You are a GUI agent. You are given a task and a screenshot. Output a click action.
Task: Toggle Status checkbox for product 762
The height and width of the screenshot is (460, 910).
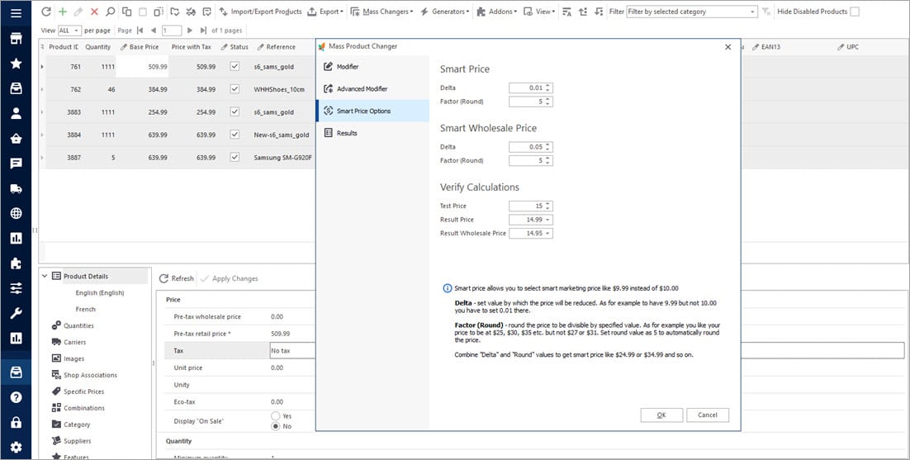[x=235, y=89]
